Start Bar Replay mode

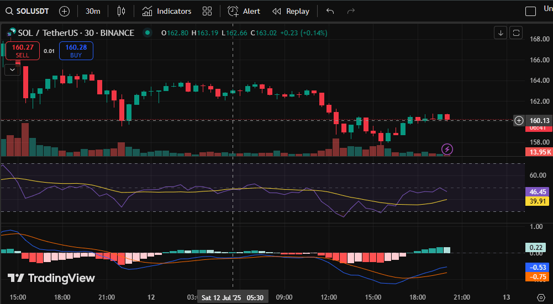(291, 11)
